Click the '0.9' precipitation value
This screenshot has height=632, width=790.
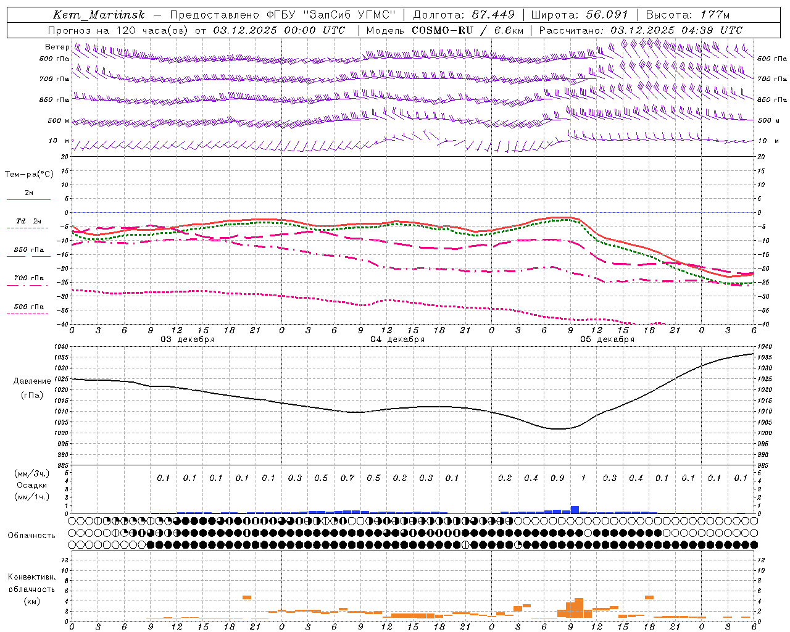click(x=557, y=478)
